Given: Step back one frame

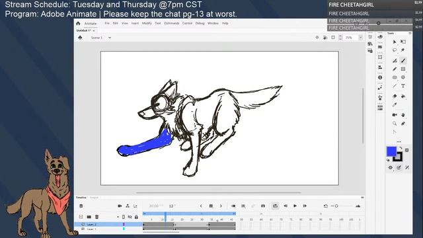Looking at the screenshot, I should tap(286, 206).
